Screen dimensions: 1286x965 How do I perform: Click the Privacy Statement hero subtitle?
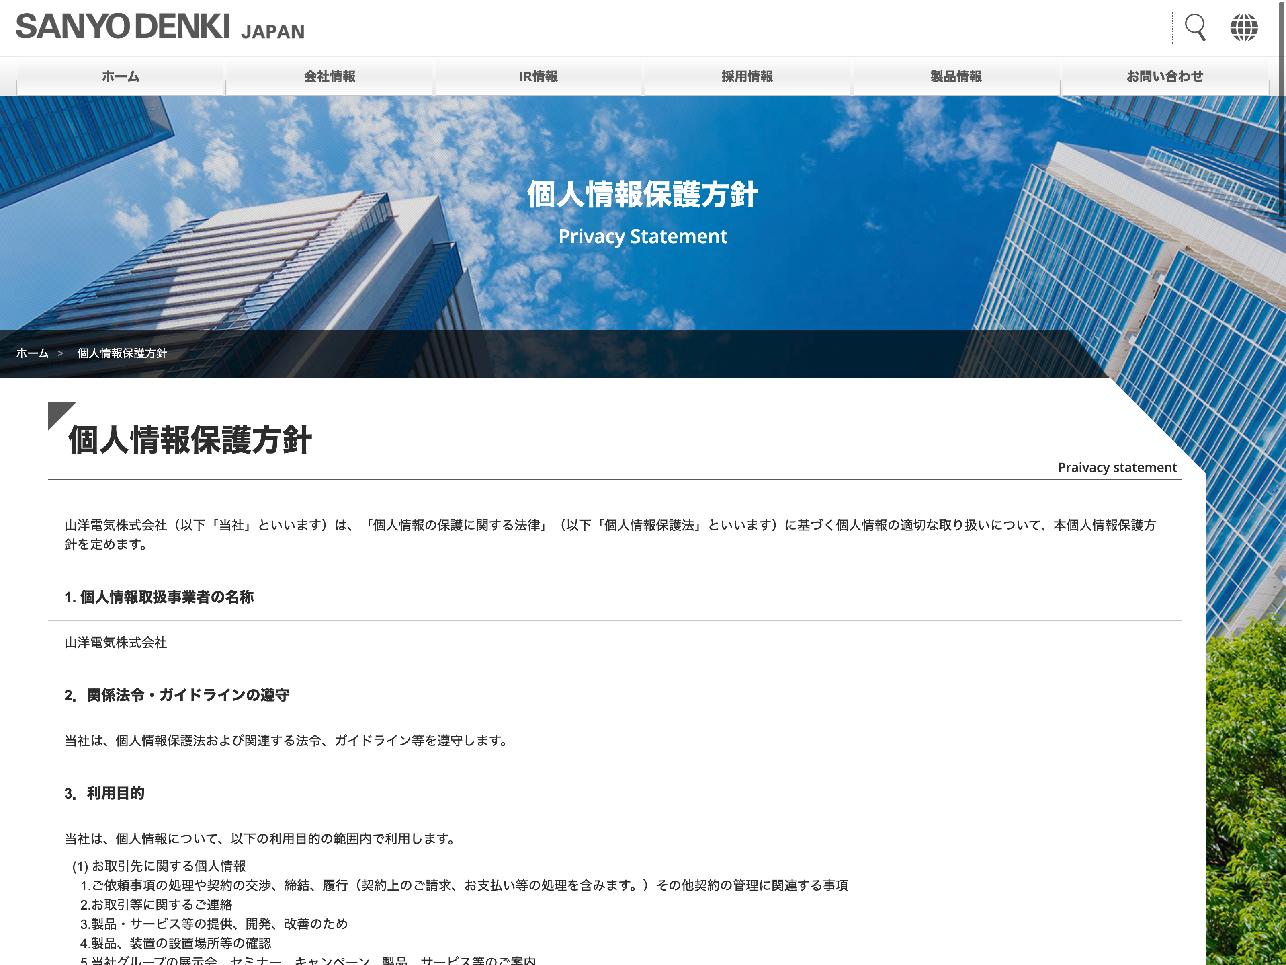[643, 236]
